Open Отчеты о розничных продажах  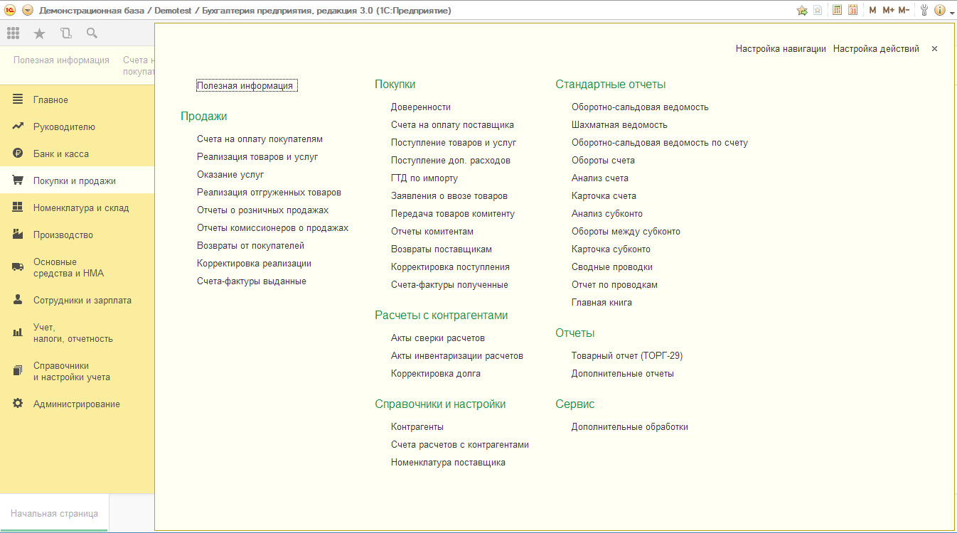point(262,210)
